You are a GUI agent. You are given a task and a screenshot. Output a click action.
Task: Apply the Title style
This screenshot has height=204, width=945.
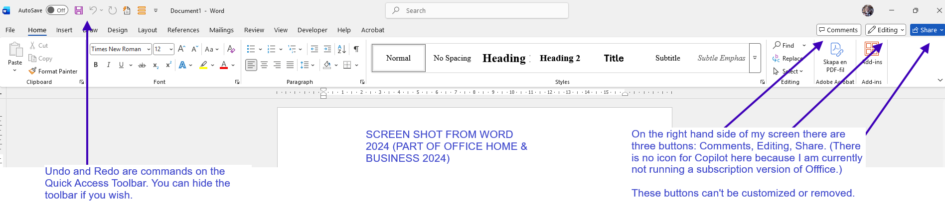[614, 58]
